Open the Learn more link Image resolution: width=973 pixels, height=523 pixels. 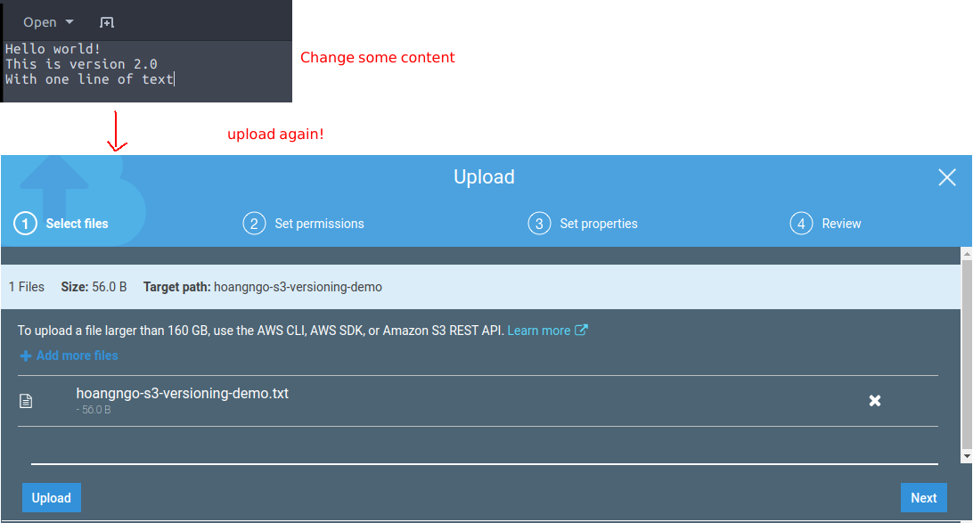tap(538, 331)
